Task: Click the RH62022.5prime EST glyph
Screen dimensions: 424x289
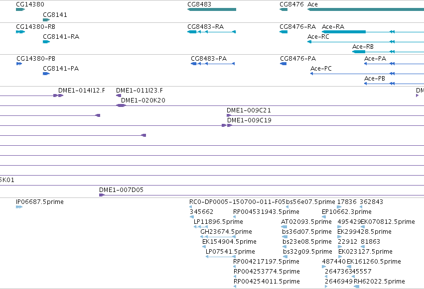Action: coord(356,287)
